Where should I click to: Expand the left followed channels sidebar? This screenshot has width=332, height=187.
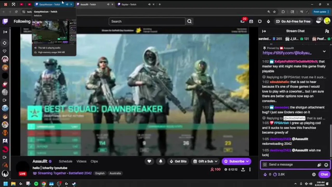pyautogui.click(x=5, y=32)
